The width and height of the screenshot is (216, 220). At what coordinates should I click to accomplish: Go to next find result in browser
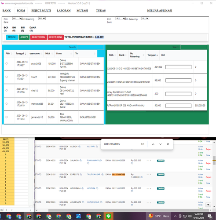pos(161,144)
